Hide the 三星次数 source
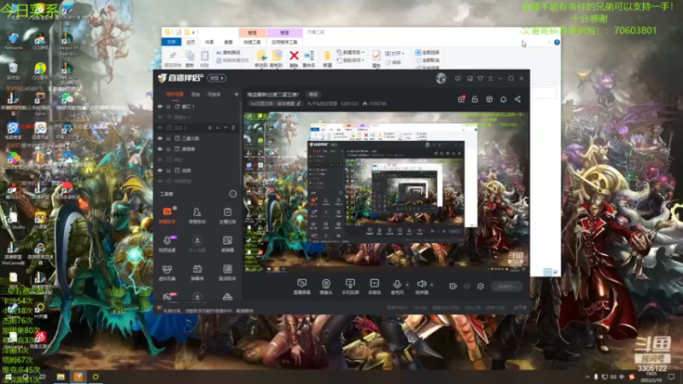 pyautogui.click(x=160, y=138)
